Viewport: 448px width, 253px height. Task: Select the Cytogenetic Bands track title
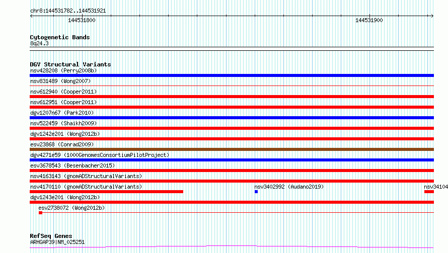[60, 37]
